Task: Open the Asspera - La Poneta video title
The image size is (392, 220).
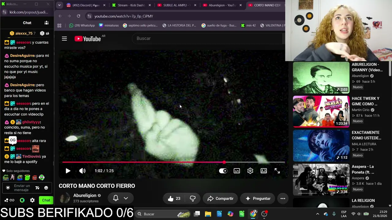Action: click(x=363, y=169)
